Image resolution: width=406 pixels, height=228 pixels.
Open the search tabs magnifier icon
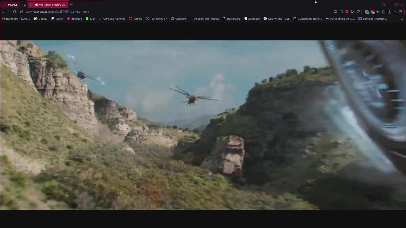pos(383,5)
